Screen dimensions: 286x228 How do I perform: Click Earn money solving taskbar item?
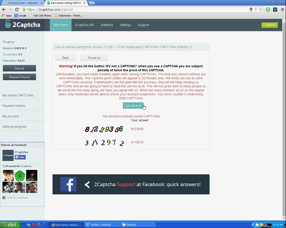67,225
